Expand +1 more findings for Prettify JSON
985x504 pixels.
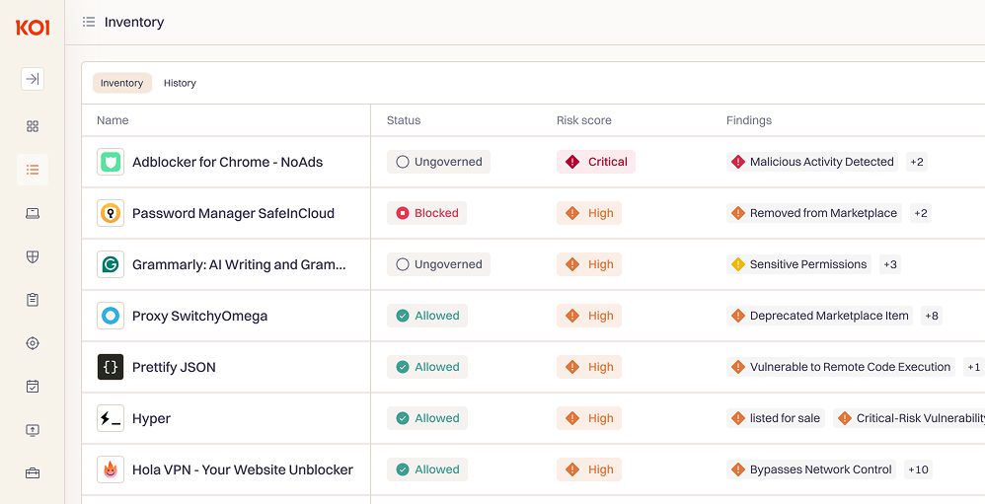click(x=974, y=367)
